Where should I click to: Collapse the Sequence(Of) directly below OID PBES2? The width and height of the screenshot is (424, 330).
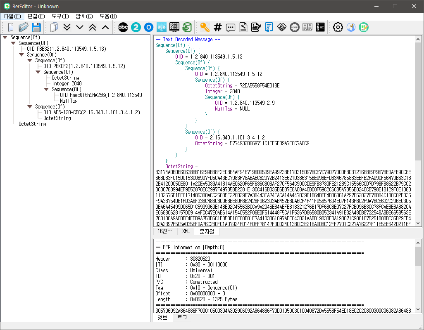pos(21,55)
